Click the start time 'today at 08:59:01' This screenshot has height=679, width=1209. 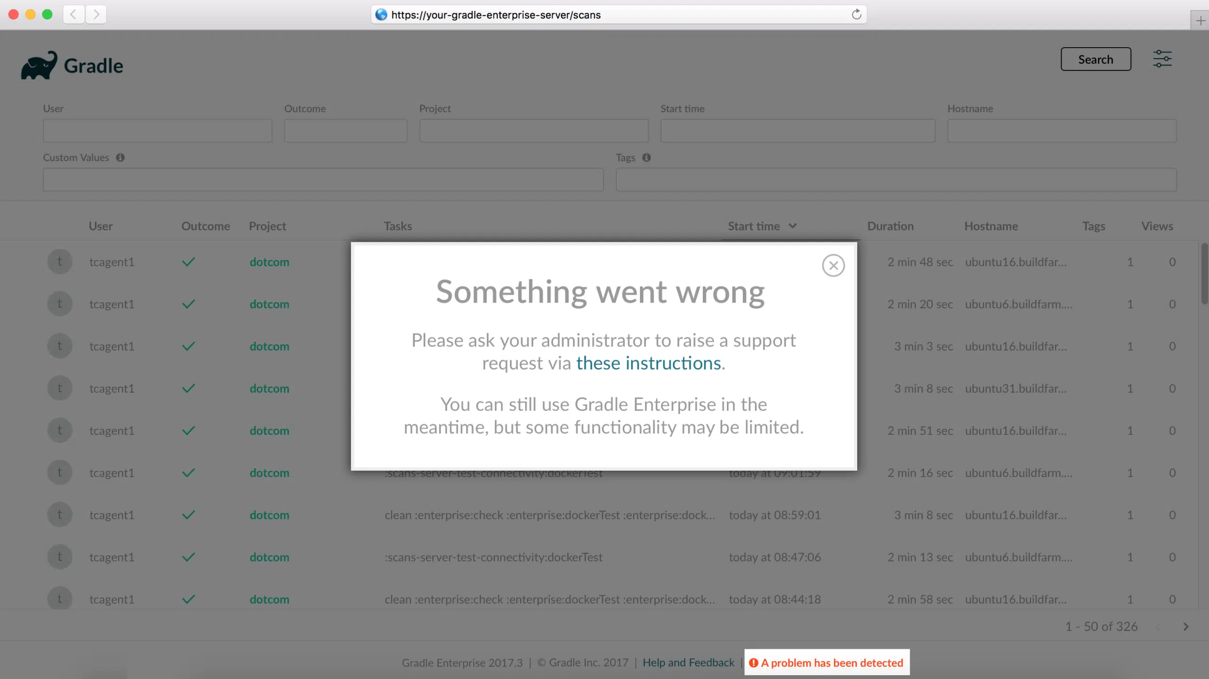pos(775,515)
